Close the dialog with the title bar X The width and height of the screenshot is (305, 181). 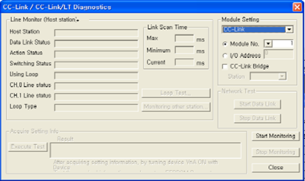click(x=297, y=7)
